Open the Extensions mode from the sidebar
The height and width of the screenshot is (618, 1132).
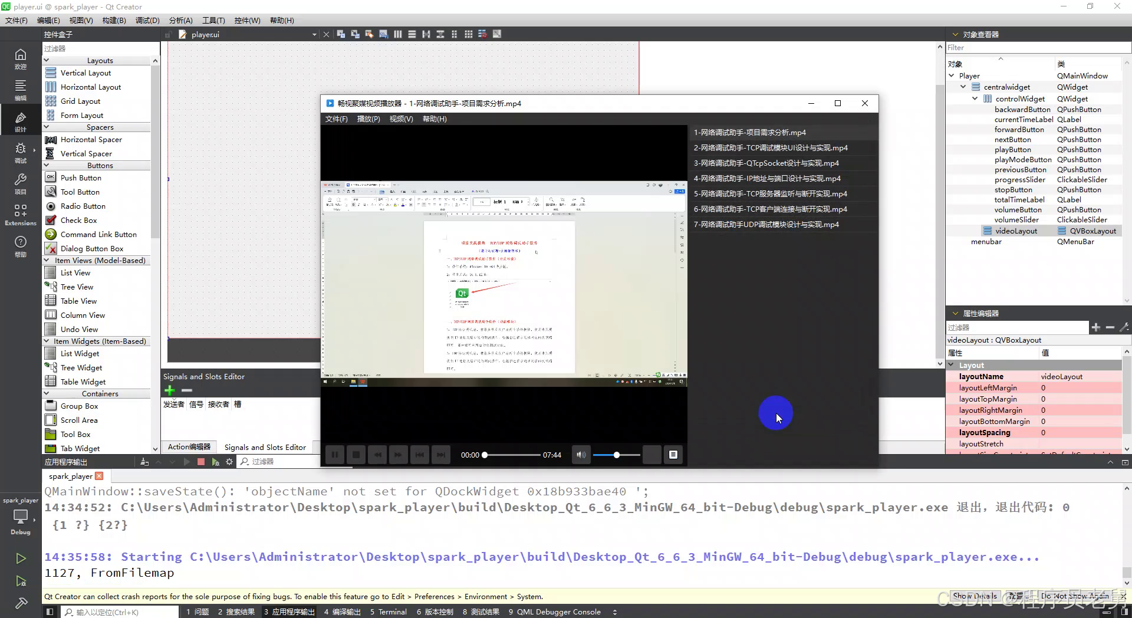click(21, 213)
